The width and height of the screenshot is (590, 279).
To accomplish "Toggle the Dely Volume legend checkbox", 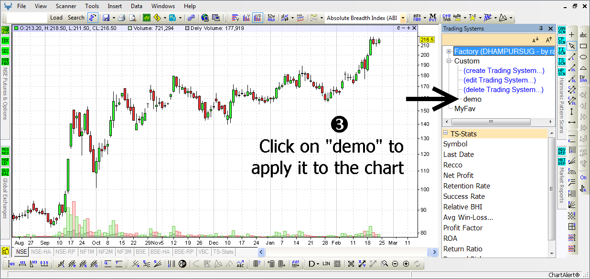I will coord(188,29).
